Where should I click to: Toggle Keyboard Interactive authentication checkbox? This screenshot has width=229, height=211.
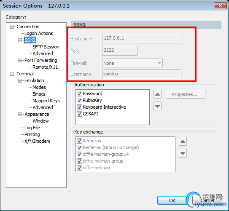[x=79, y=107]
